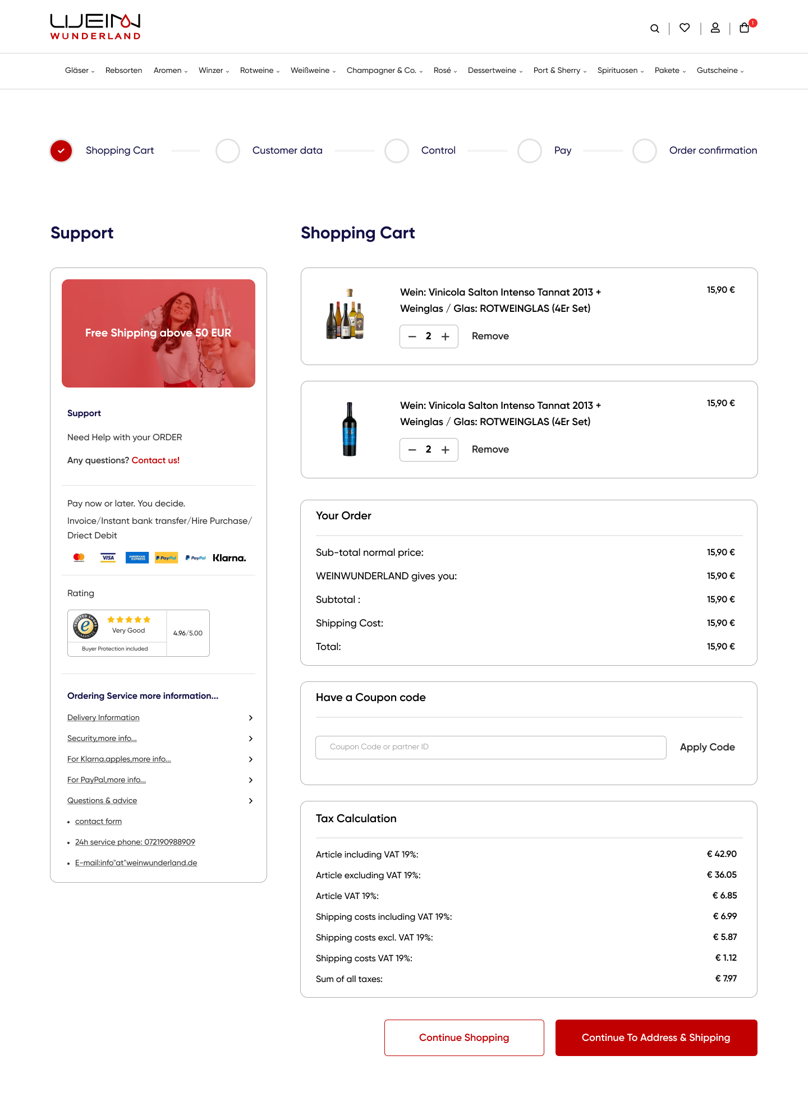Expand the Rotweine menu dropdown
Viewport: 808px width, 1111px height.
point(260,71)
